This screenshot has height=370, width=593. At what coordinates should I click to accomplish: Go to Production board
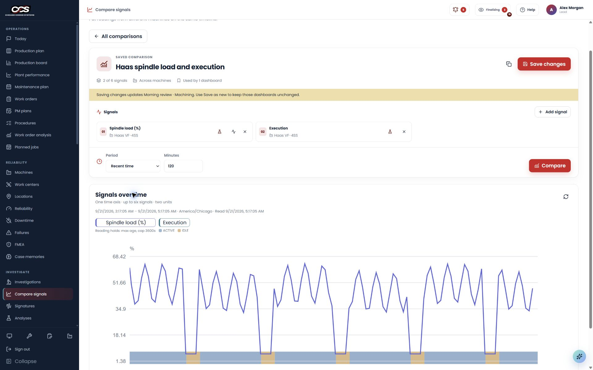(x=38, y=63)
